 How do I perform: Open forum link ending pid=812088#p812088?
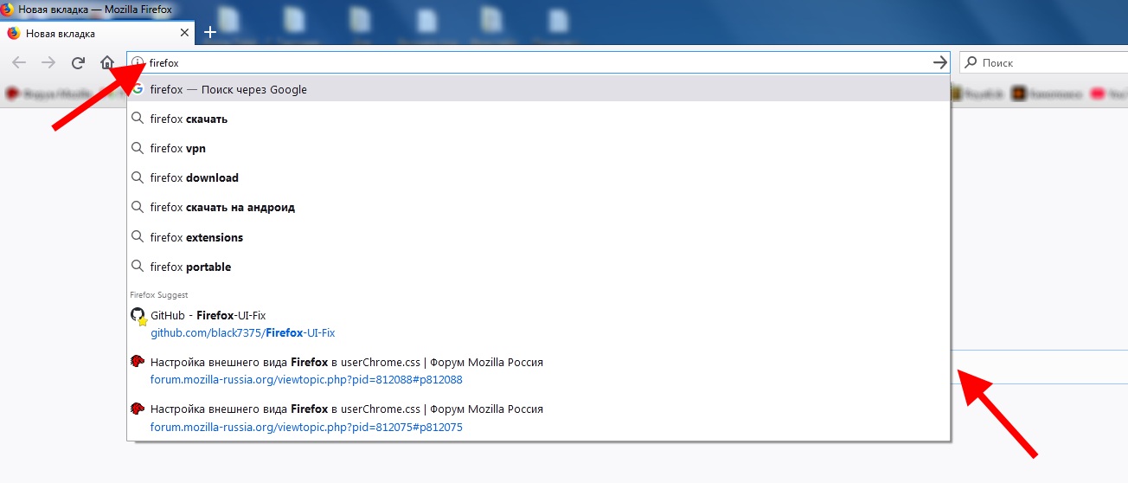[306, 379]
